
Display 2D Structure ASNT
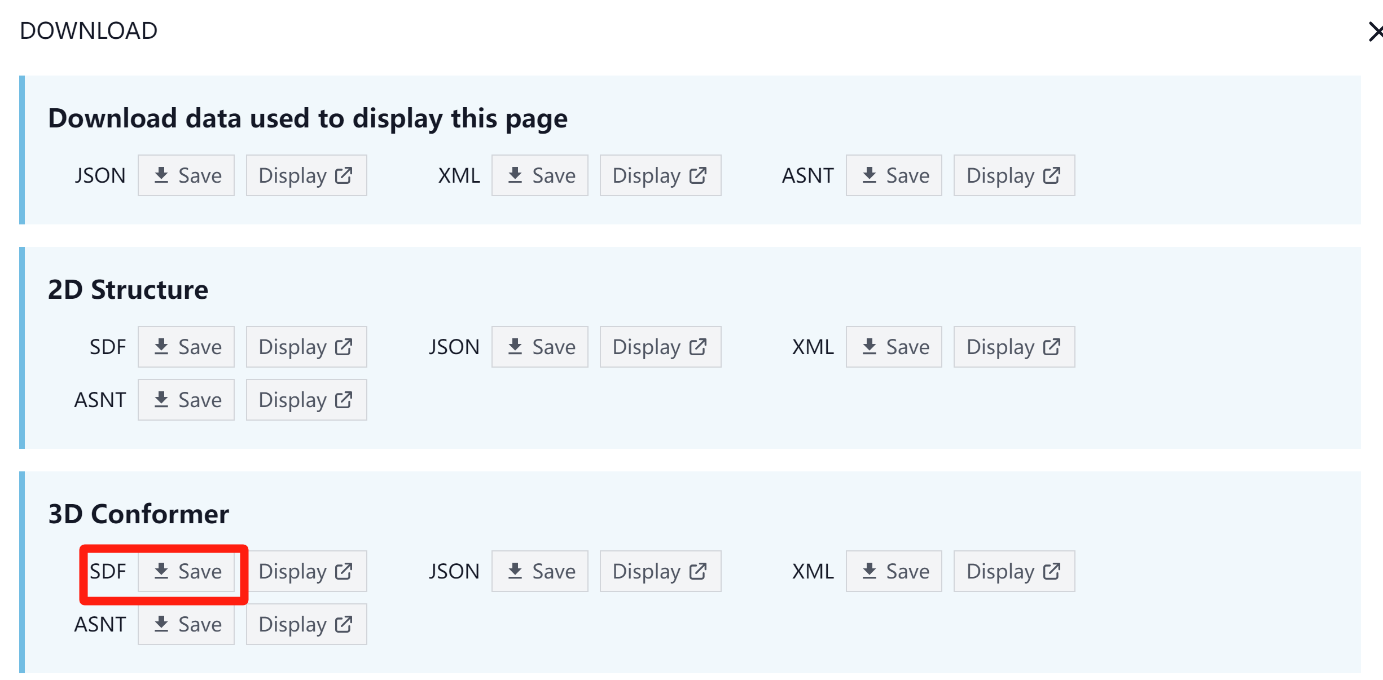coord(306,400)
